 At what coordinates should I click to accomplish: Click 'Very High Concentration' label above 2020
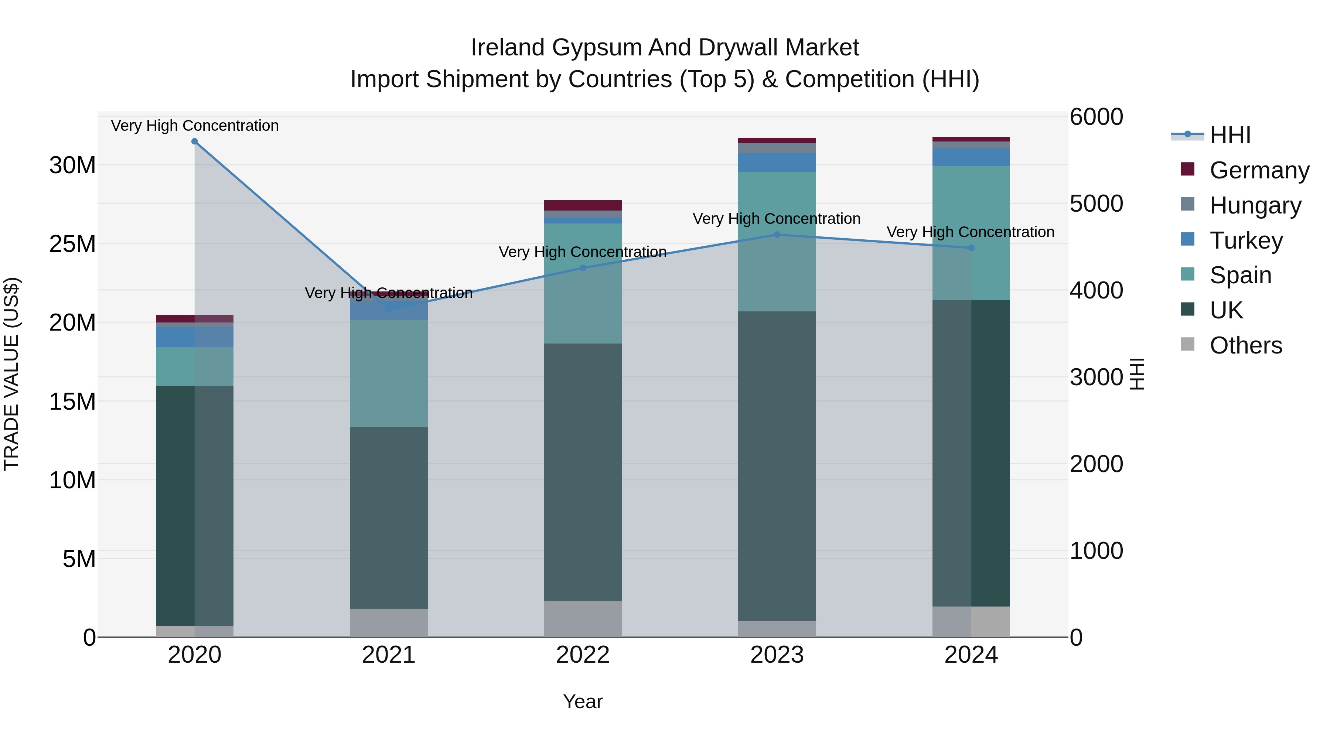point(195,126)
